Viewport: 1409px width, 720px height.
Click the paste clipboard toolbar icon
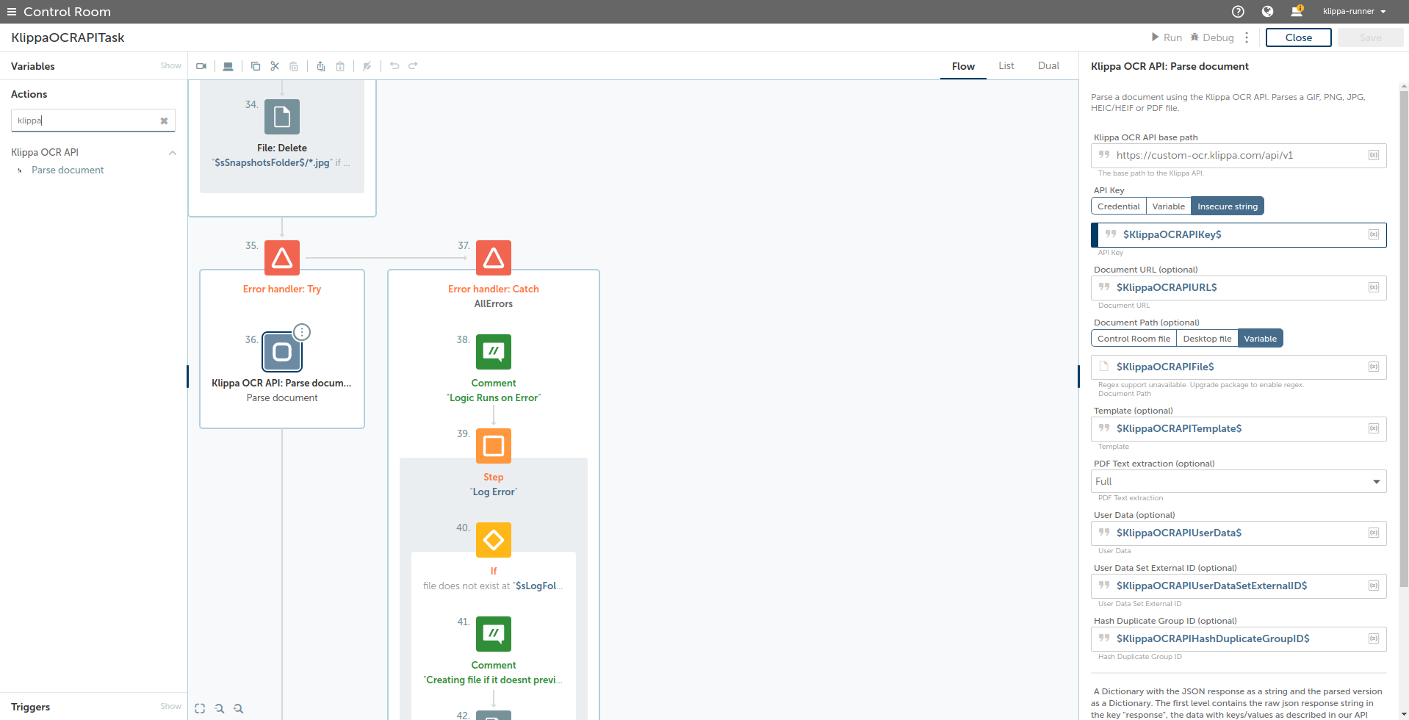pos(294,66)
